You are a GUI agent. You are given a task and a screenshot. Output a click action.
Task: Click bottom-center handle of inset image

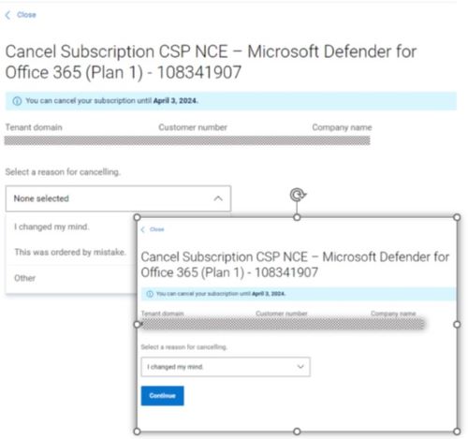coord(297,432)
